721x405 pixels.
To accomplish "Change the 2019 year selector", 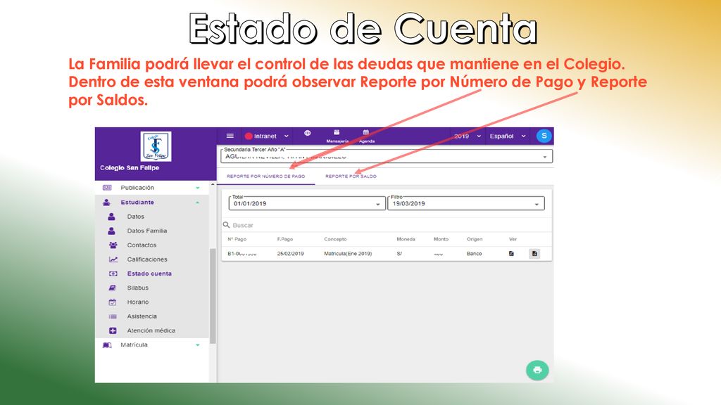I will pyautogui.click(x=468, y=136).
